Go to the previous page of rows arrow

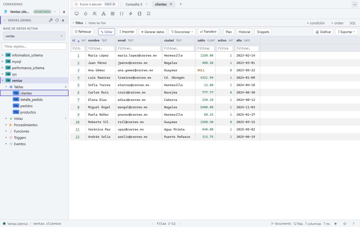coord(153,224)
